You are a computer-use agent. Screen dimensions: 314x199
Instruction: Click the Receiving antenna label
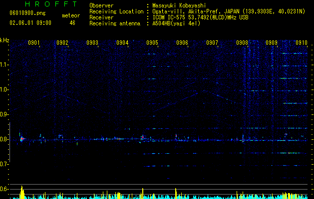pos(115,23)
